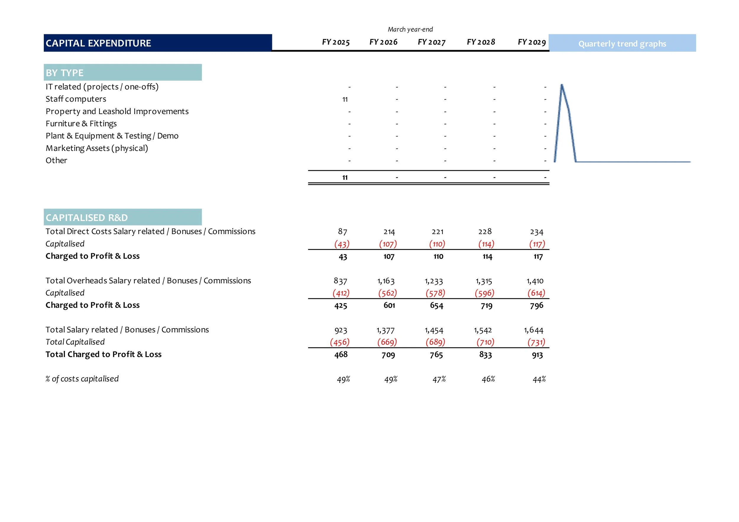Click the quarterly trend sparkline graph

click(x=622, y=123)
